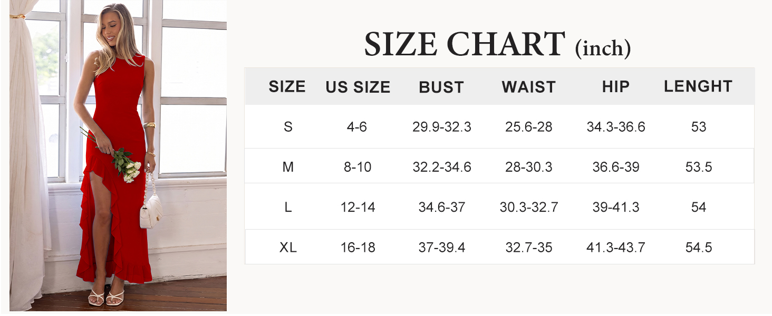Select the size M row label
The height and width of the screenshot is (316, 772).
click(x=288, y=167)
